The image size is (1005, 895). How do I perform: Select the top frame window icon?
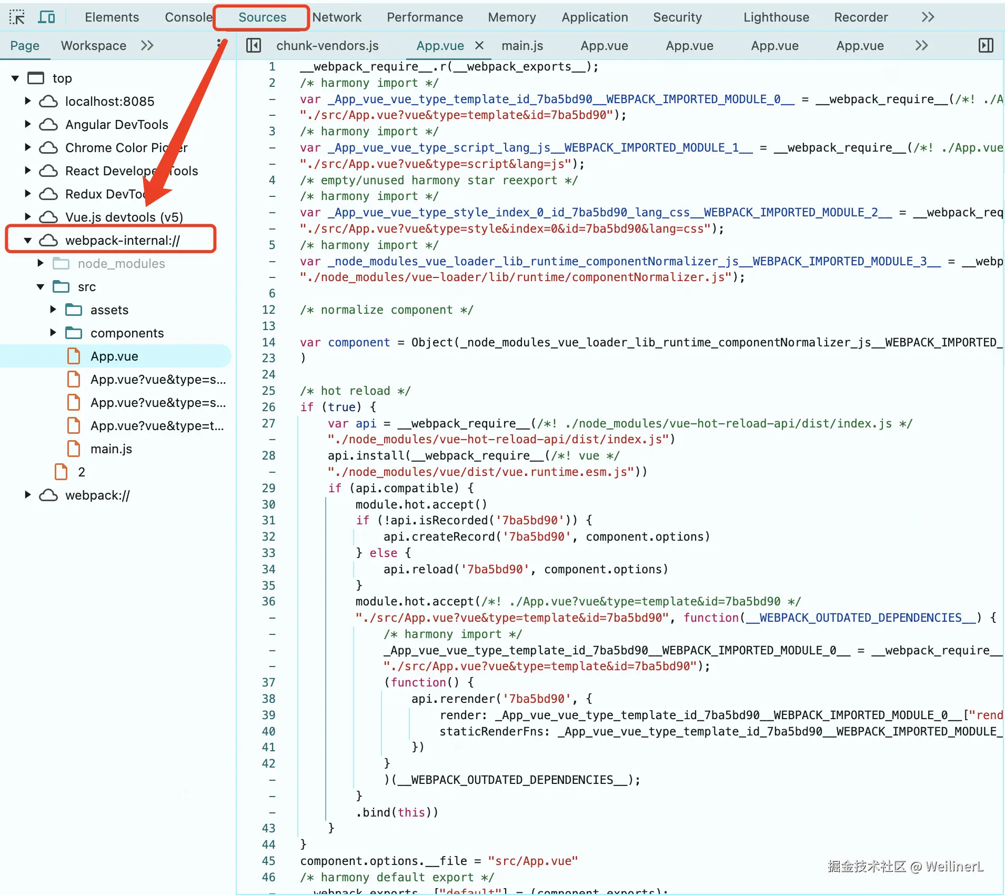click(36, 78)
